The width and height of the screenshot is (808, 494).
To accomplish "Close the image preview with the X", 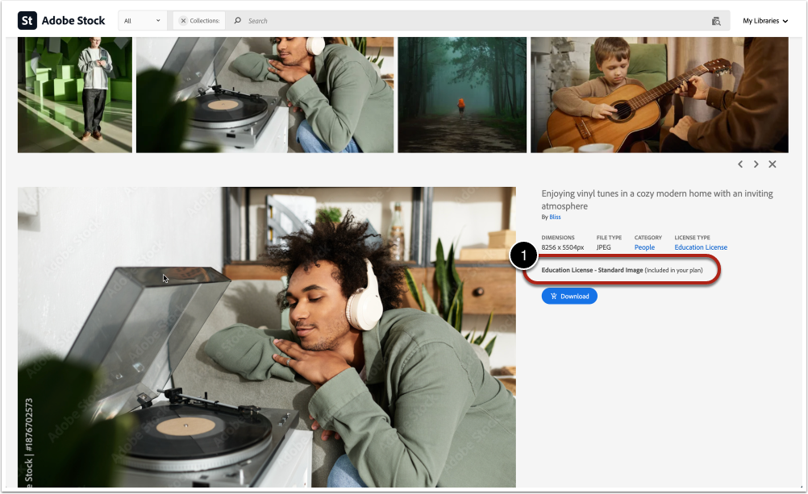I will (x=772, y=164).
